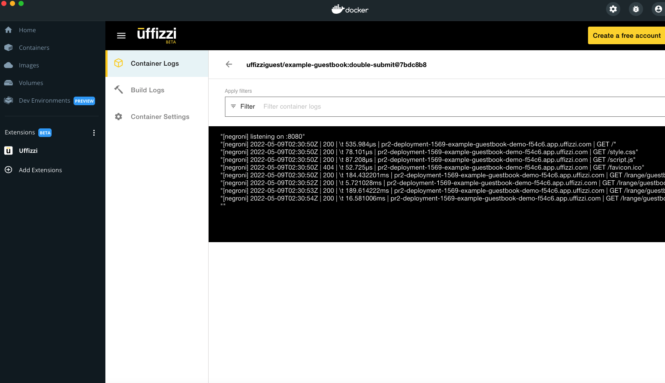Open Dev Environments preview section
665x383 pixels.
[x=44, y=100]
